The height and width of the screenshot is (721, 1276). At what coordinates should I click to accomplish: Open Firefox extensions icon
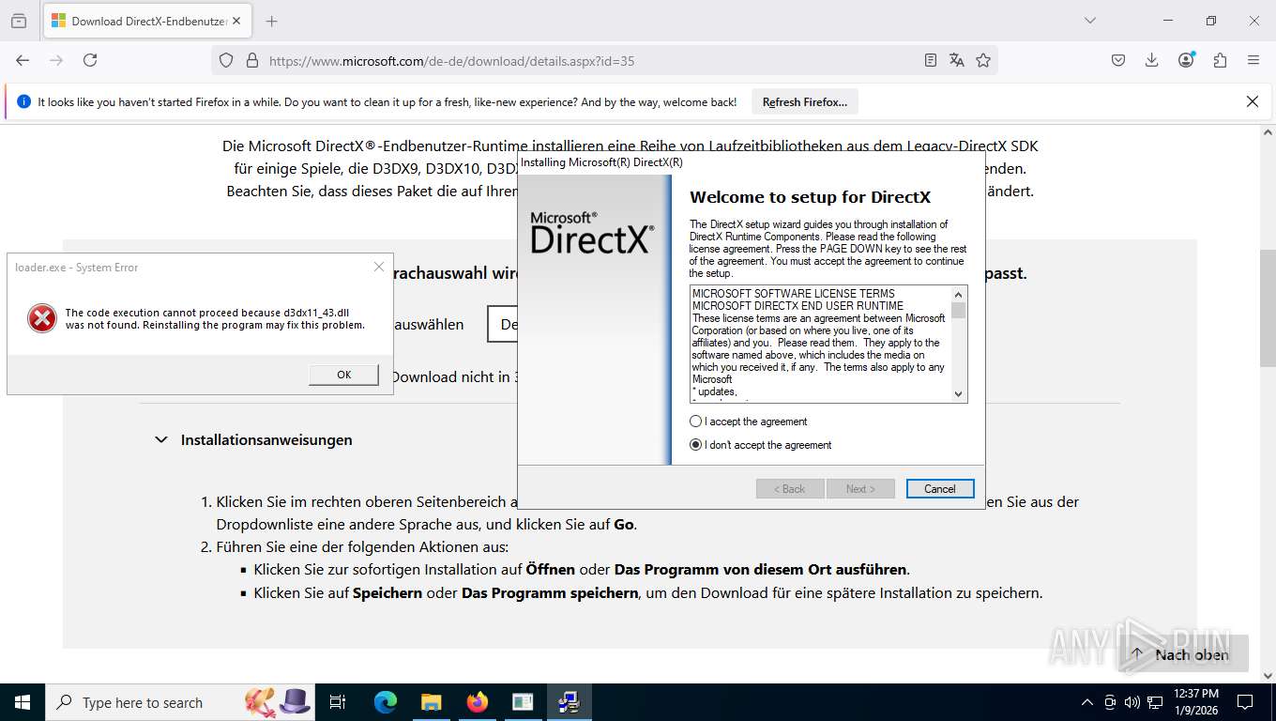tap(1220, 60)
